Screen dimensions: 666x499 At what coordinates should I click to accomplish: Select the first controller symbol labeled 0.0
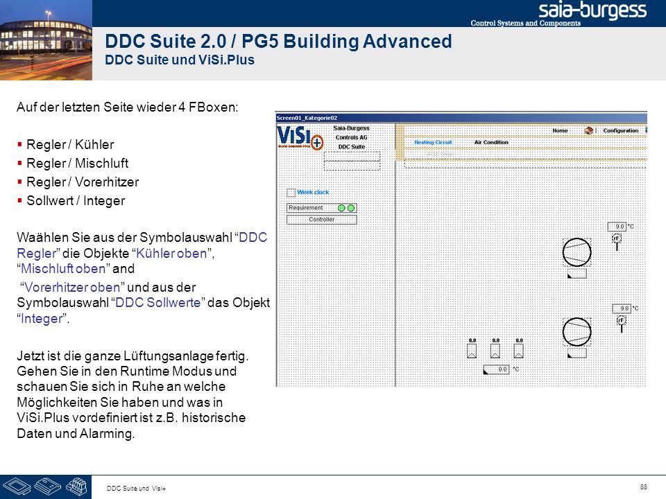pos(472,351)
